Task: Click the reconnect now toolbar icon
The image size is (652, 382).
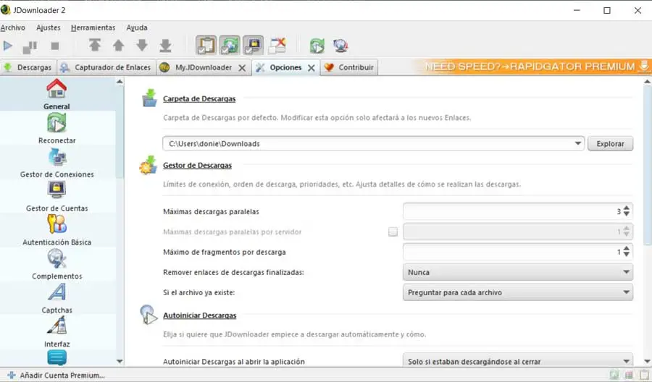Action: 317,46
